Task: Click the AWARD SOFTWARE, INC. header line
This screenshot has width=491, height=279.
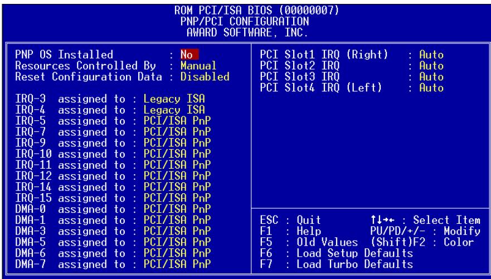Action: (247, 32)
